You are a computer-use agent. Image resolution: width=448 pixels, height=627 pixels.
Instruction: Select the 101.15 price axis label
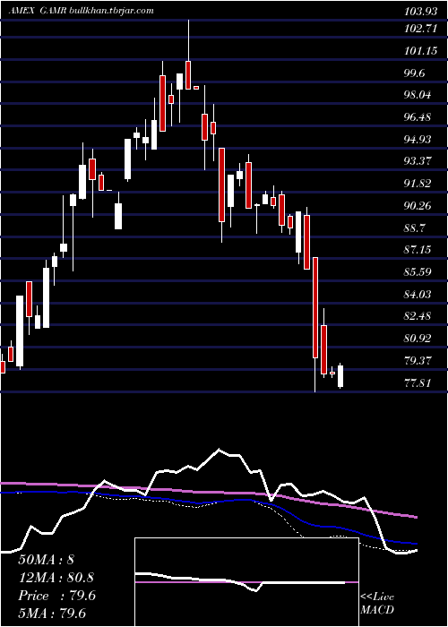[x=421, y=51]
